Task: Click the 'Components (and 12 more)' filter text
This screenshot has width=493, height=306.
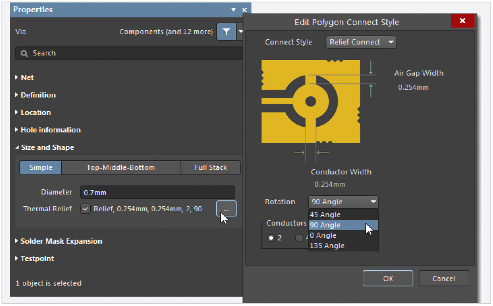Action: pyautogui.click(x=166, y=32)
